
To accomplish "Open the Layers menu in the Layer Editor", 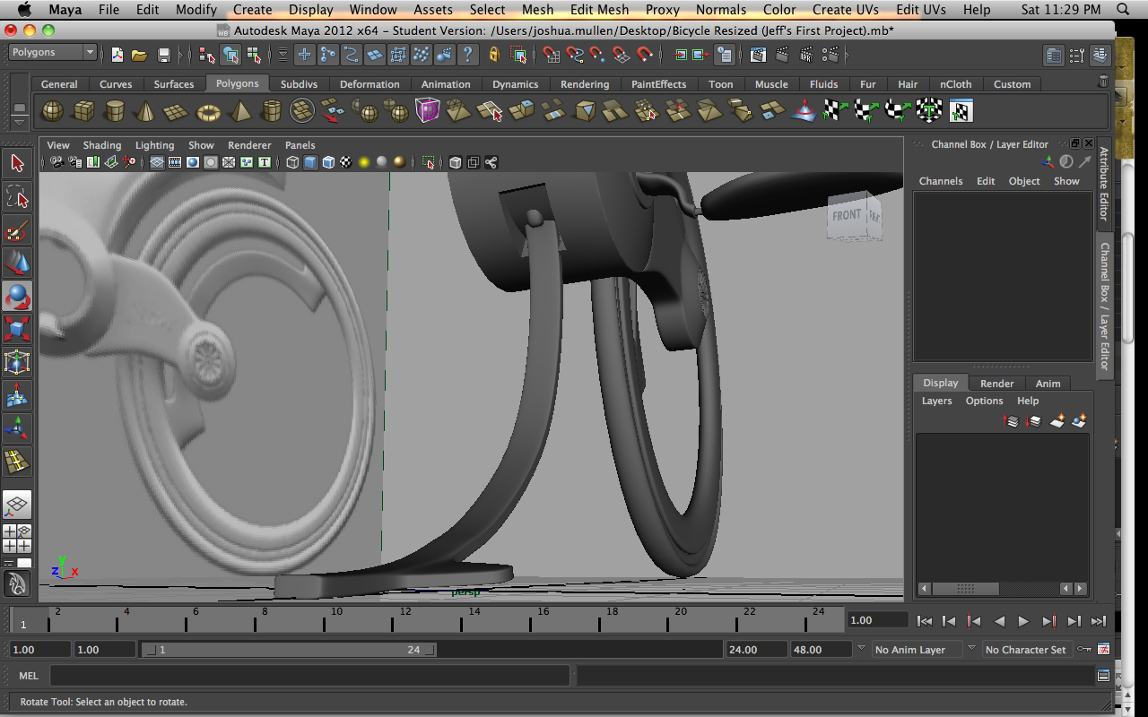I will pos(936,401).
